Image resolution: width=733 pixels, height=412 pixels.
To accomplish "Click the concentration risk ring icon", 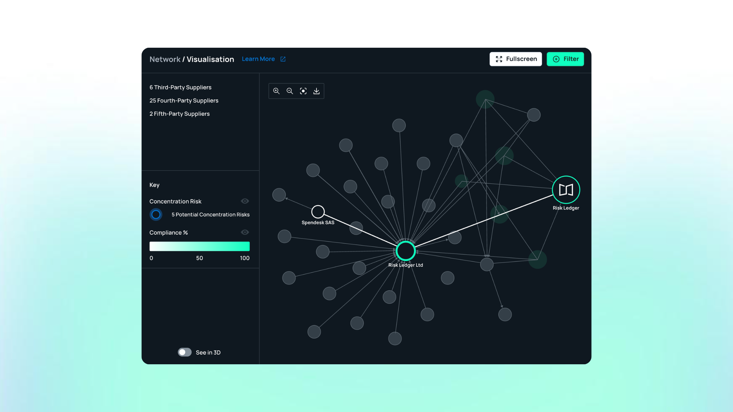I will pyautogui.click(x=156, y=215).
